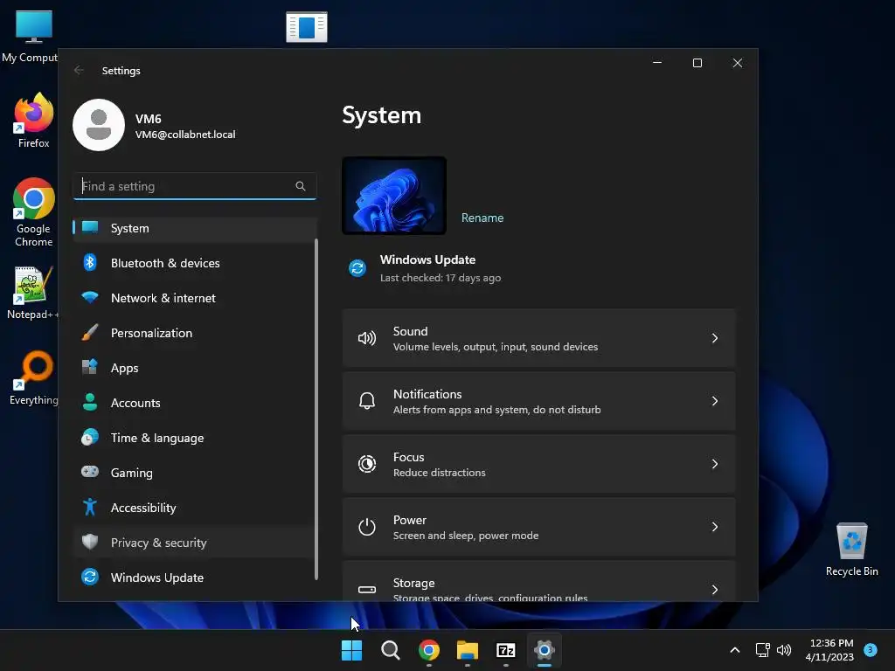
Task: Expand the Notifications settings chevron
Action: tap(715, 401)
